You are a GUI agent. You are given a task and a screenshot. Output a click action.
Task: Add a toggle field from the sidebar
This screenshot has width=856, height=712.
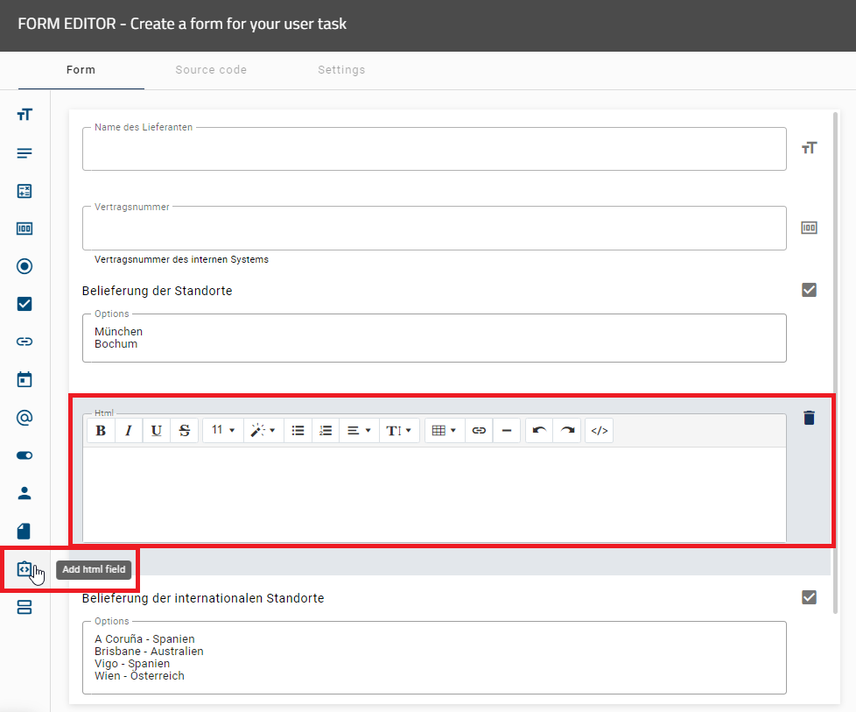click(x=24, y=455)
